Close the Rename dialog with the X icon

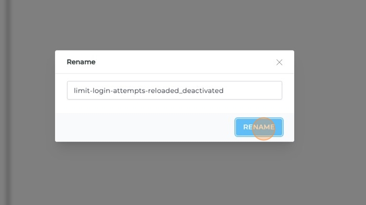point(279,62)
